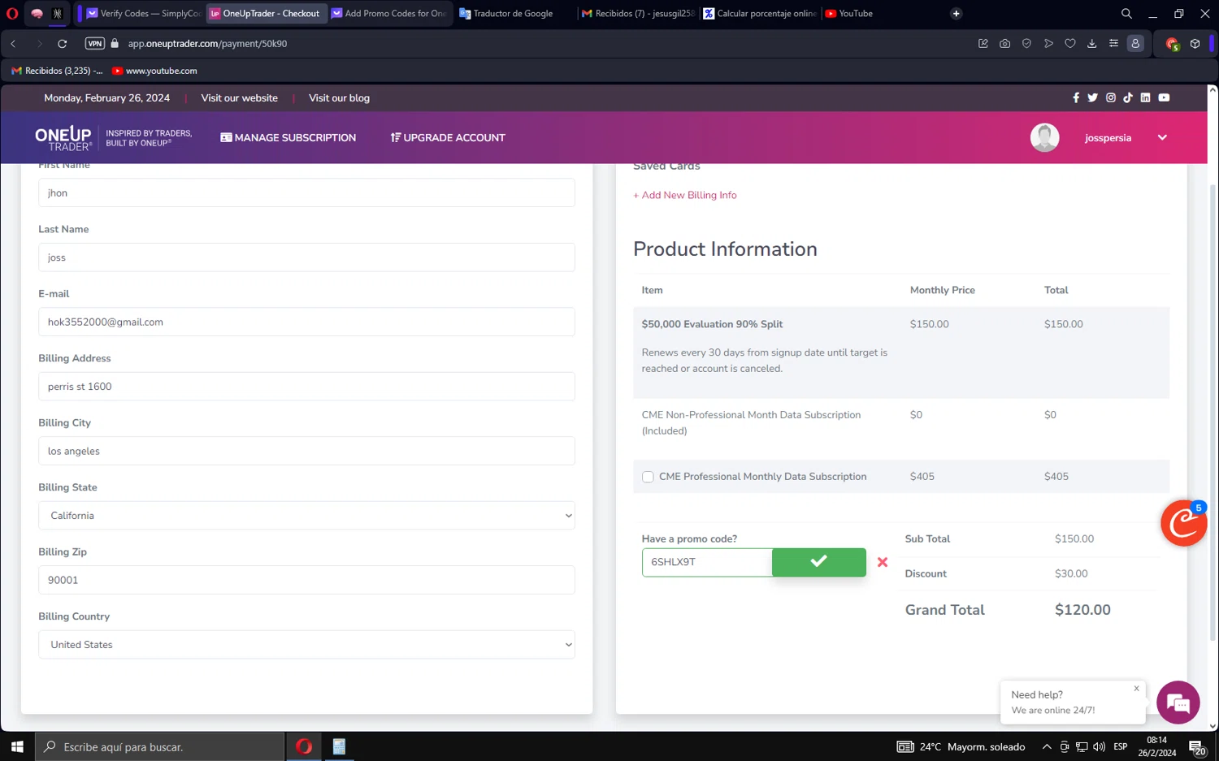The width and height of the screenshot is (1219, 761).
Task: Click the $120.00 Grand Total value
Action: [x=1082, y=610]
